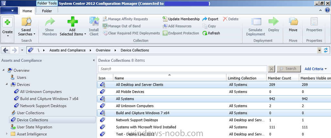
Task: Expand the Asset Intelligence node
Action: click(7, 134)
